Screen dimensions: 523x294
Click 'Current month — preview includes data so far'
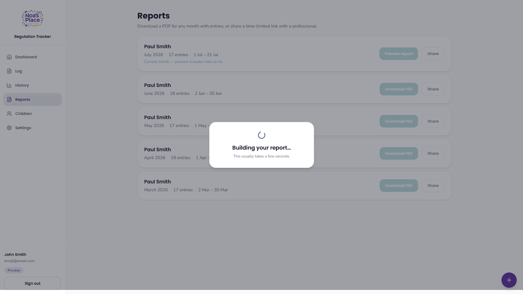[183, 62]
